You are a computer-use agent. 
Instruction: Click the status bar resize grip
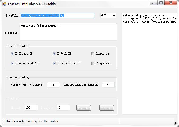click(x=175, y=123)
